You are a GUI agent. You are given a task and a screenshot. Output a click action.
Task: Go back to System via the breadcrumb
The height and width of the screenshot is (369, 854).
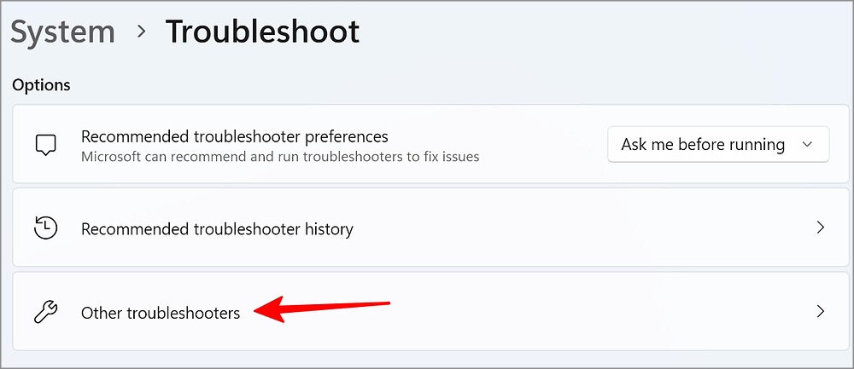tap(62, 32)
